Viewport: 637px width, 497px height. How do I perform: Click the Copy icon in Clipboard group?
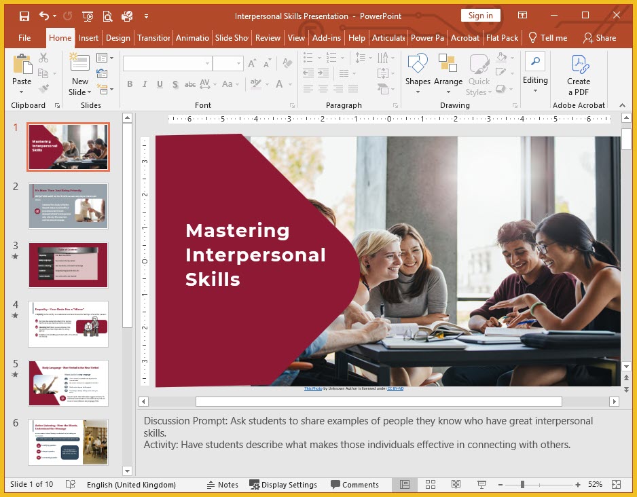pyautogui.click(x=43, y=73)
